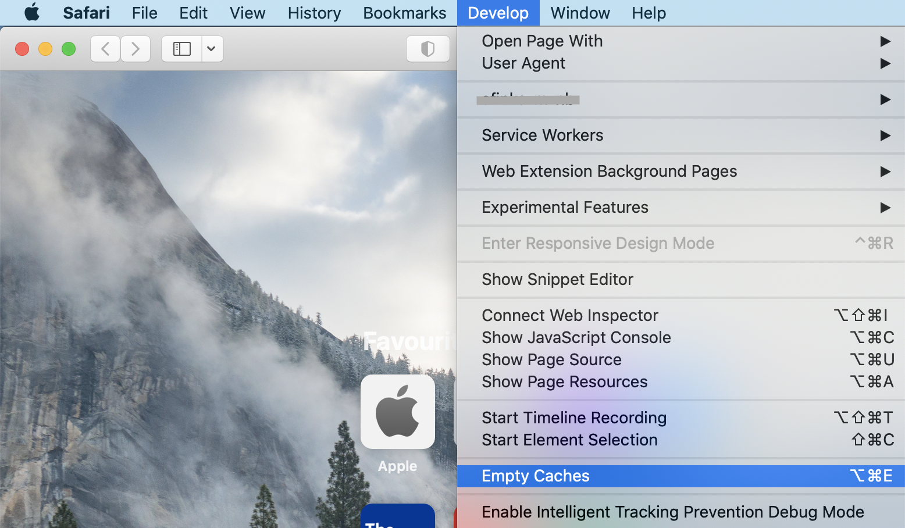Open the Edit menu
Image resolution: width=905 pixels, height=528 pixels.
pyautogui.click(x=193, y=13)
